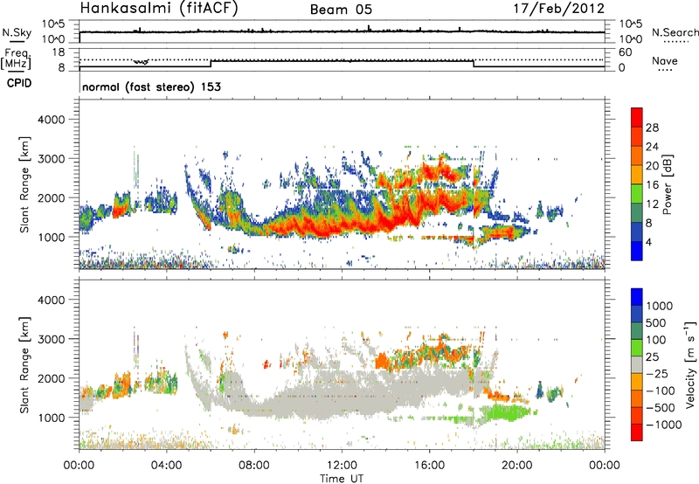This screenshot has height=484, width=699.
Task: Click the dotted line sample under Nave
Action: click(665, 71)
